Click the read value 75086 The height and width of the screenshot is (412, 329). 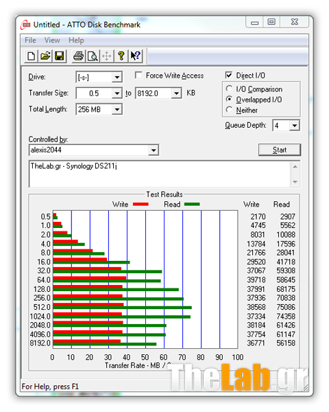coord(286,307)
